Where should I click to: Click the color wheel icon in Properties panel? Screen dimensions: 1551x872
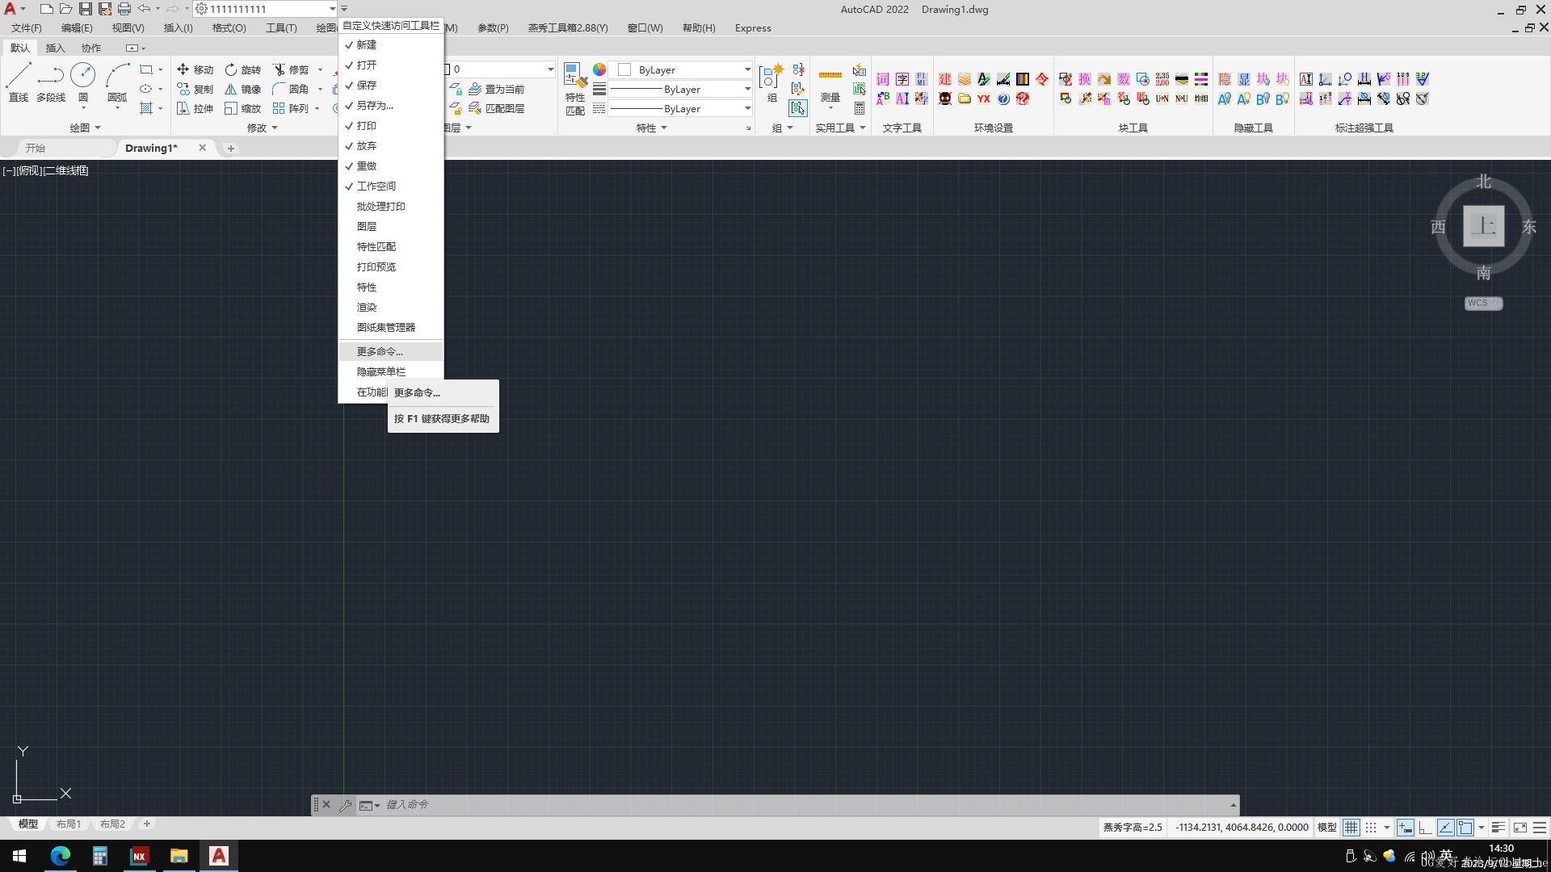click(x=599, y=69)
